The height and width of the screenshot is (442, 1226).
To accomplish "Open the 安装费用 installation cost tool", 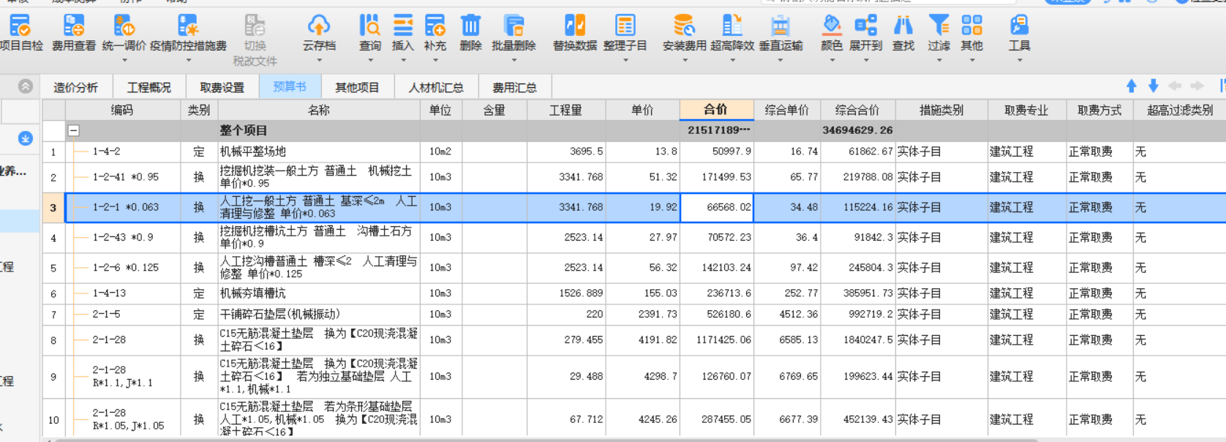I will click(684, 33).
